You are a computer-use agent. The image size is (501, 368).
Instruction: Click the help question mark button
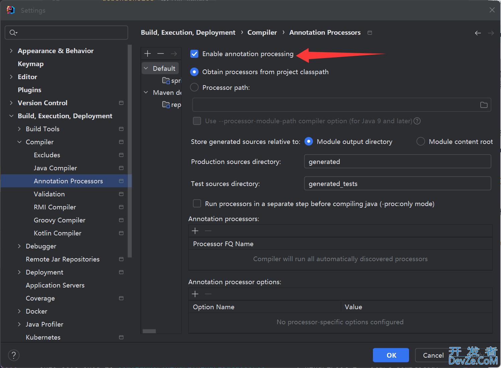(x=14, y=355)
